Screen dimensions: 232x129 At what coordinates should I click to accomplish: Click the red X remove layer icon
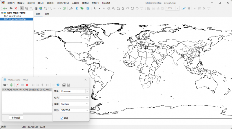pyautogui.click(x=16, y=8)
